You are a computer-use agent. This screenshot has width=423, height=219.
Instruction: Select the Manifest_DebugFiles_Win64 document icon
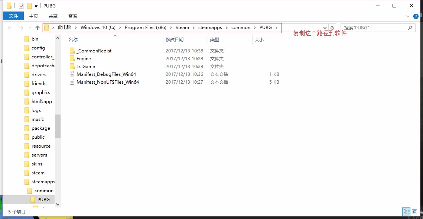(x=72, y=74)
